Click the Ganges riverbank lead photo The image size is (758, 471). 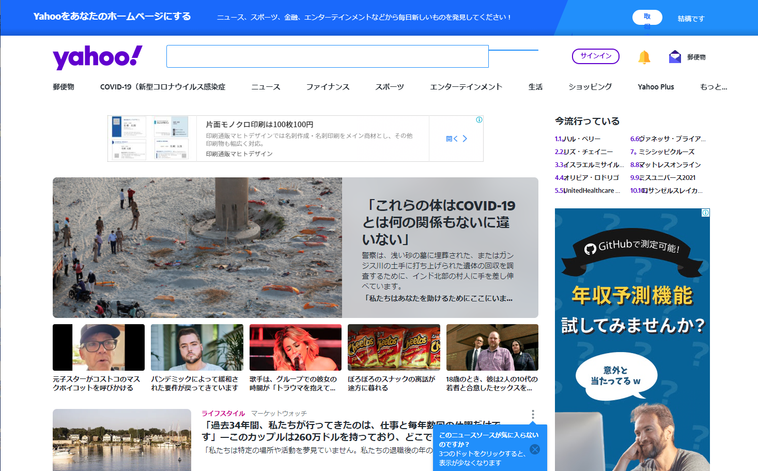click(197, 248)
